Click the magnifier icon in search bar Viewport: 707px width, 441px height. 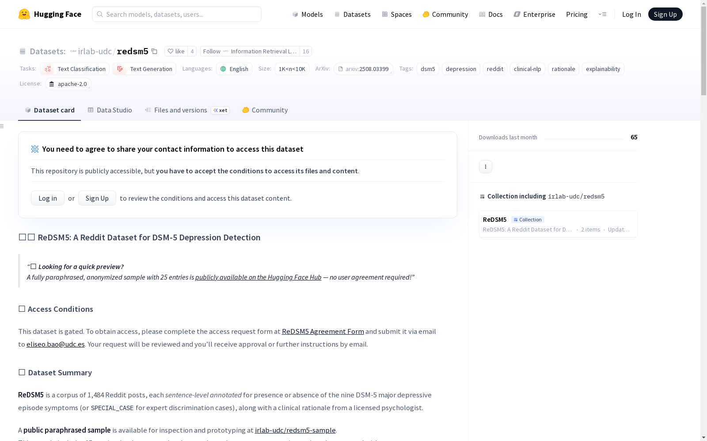click(100, 14)
